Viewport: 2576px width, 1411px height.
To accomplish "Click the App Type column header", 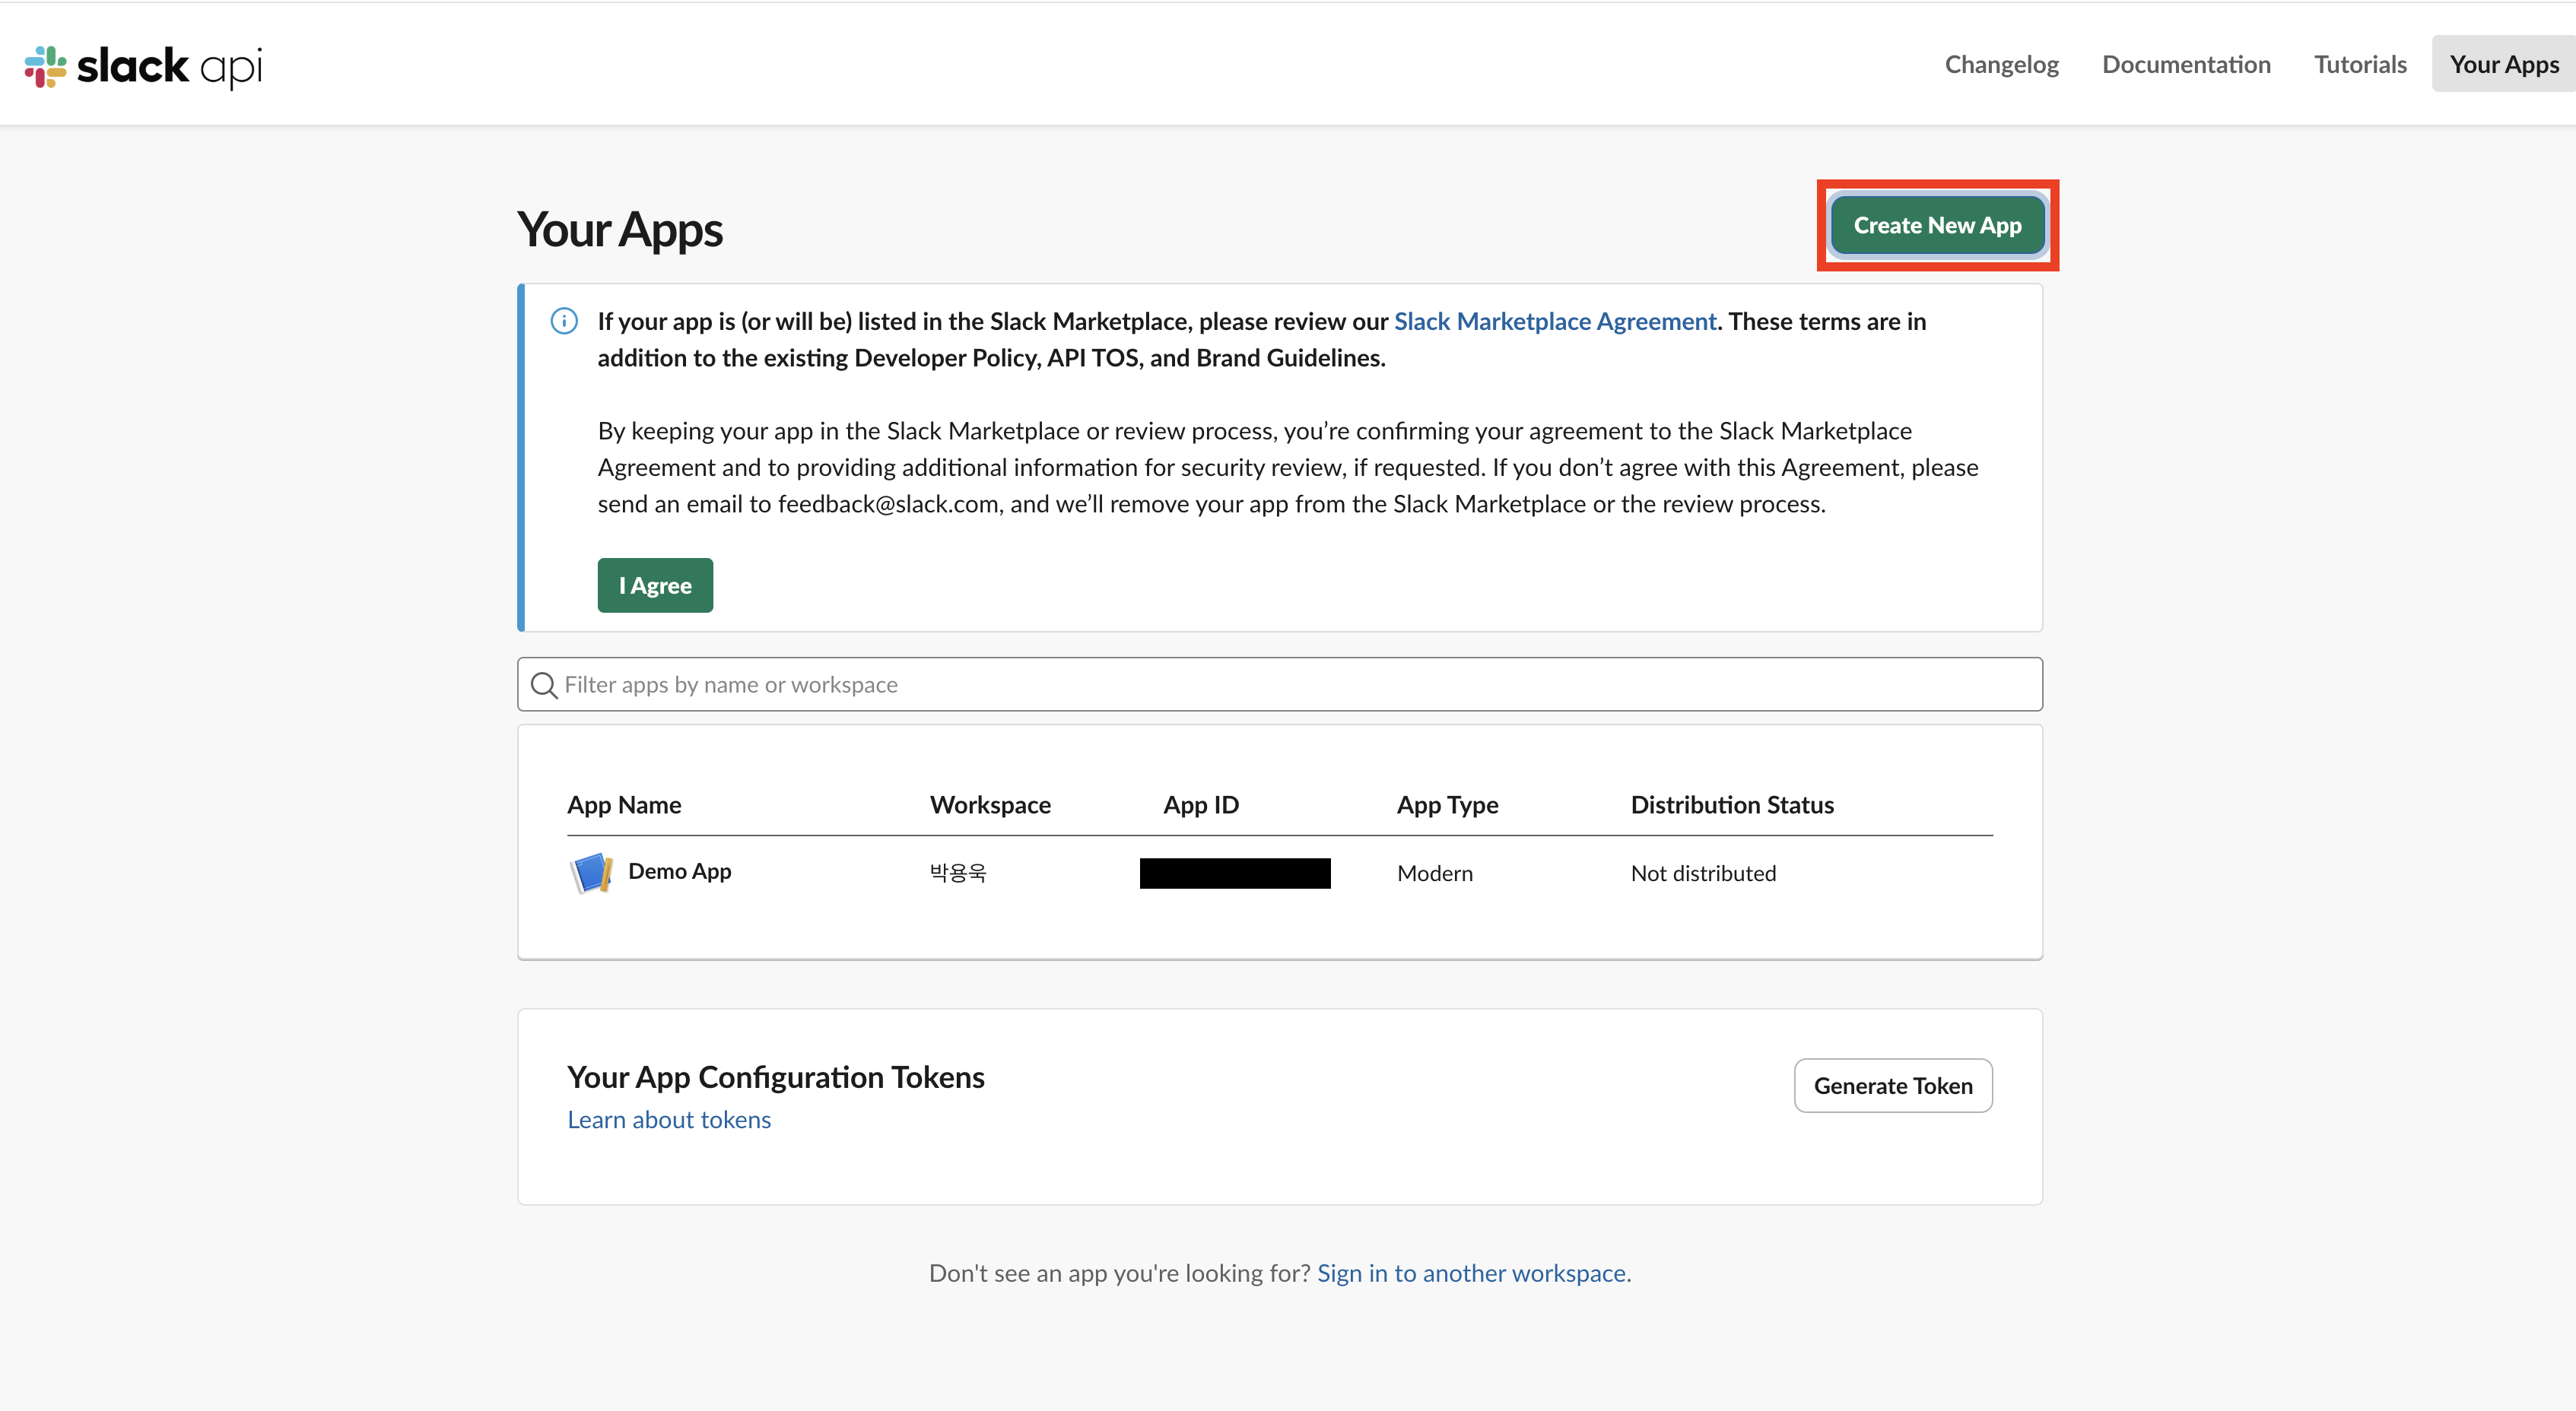I will (1447, 804).
